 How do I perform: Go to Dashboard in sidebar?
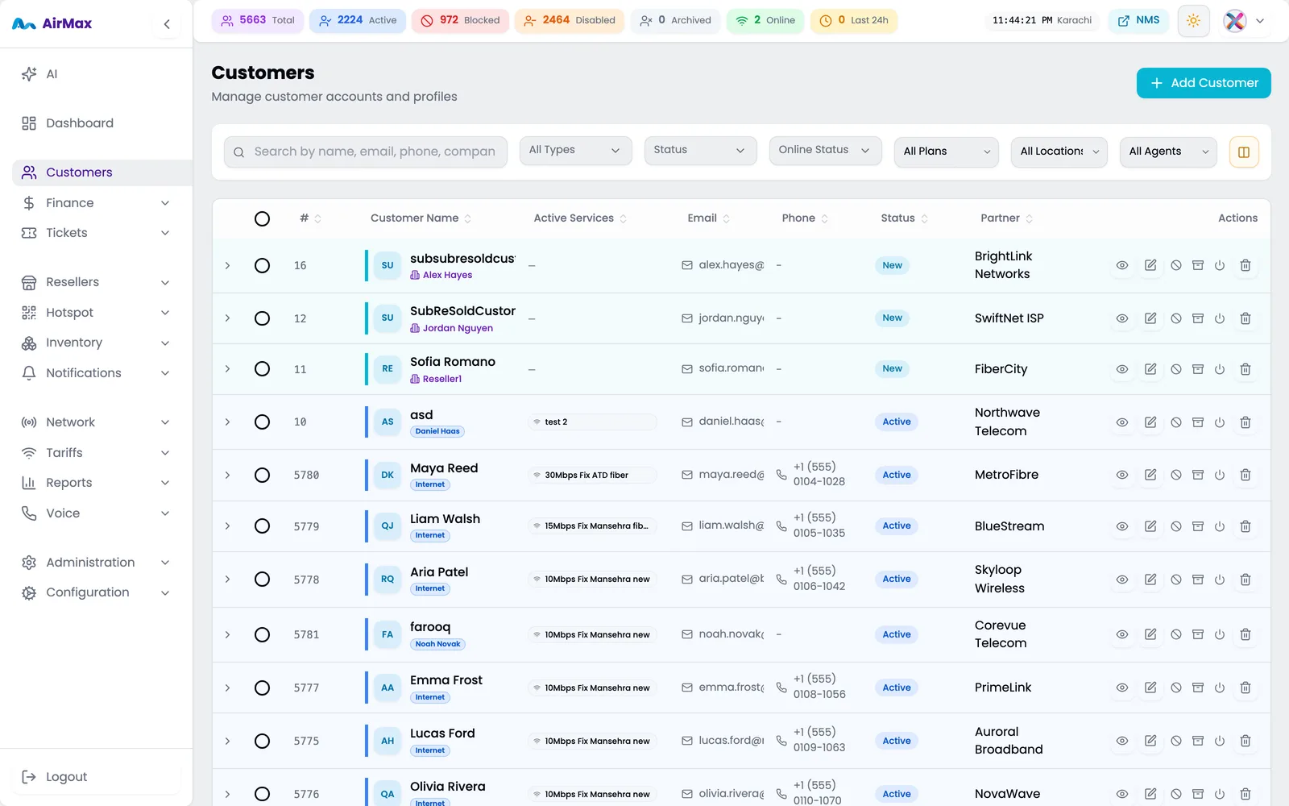pyautogui.click(x=96, y=123)
